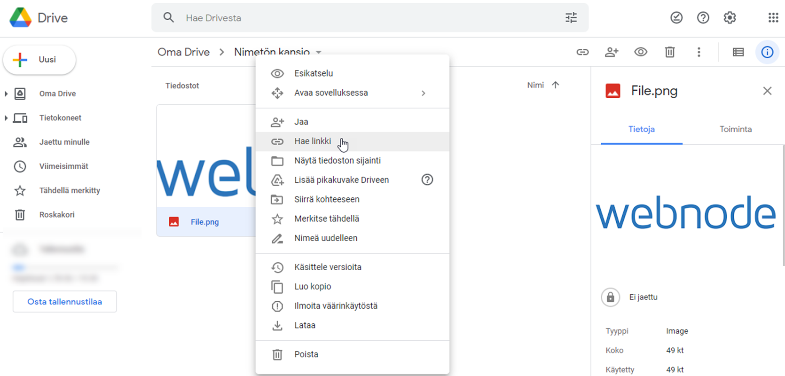Open the settings gear menu

coord(730,18)
